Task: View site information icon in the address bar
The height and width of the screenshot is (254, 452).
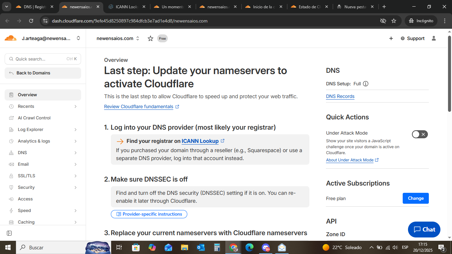Action: (x=46, y=21)
